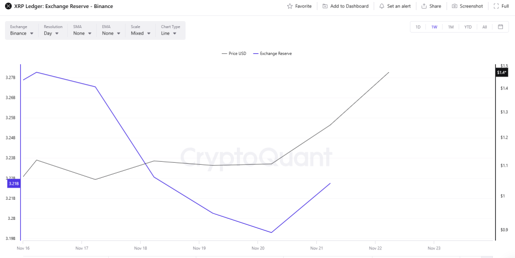Click the Add to Dashboard icon
515x258 pixels.
point(325,6)
